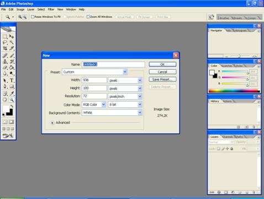Image resolution: width=264 pixels, height=199 pixels.
Task: Swap foreground and background colors
Action: (12, 106)
